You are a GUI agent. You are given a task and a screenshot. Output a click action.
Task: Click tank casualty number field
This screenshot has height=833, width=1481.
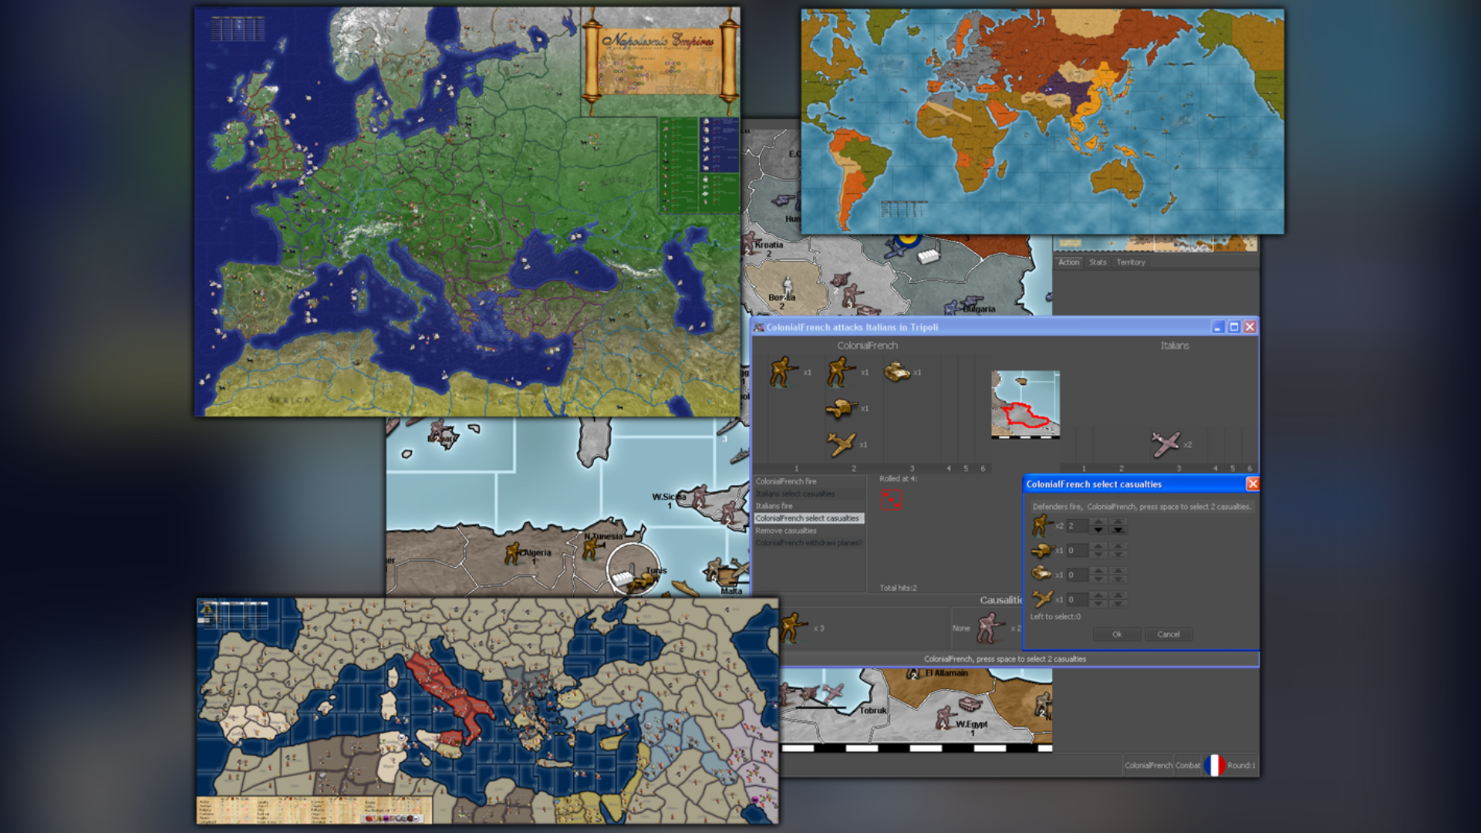[x=1078, y=575]
